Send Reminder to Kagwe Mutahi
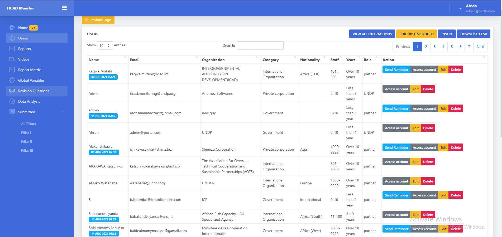Screen dimensions: 502x237 click(396, 70)
